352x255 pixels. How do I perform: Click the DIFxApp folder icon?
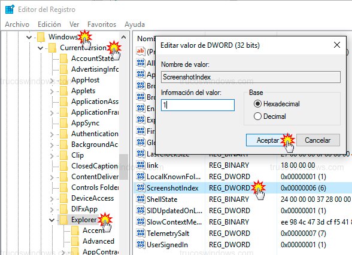point(63,209)
